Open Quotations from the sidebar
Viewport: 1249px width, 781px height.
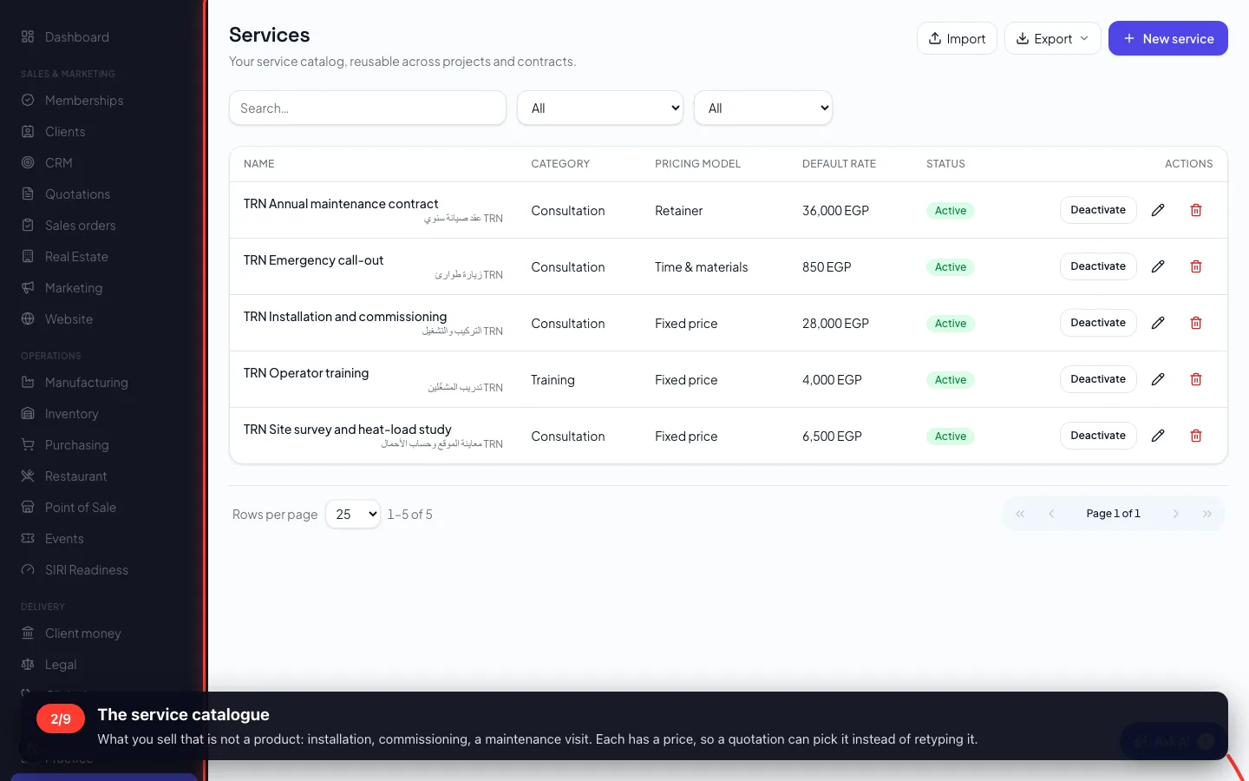tap(77, 194)
